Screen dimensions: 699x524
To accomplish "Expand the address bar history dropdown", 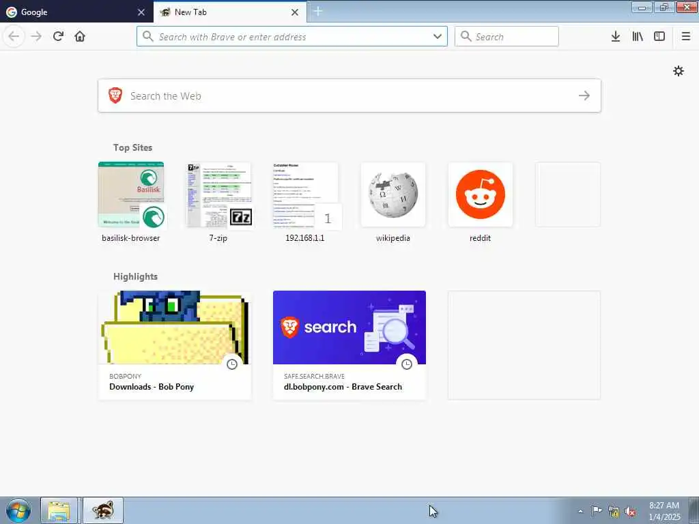I will point(438,37).
